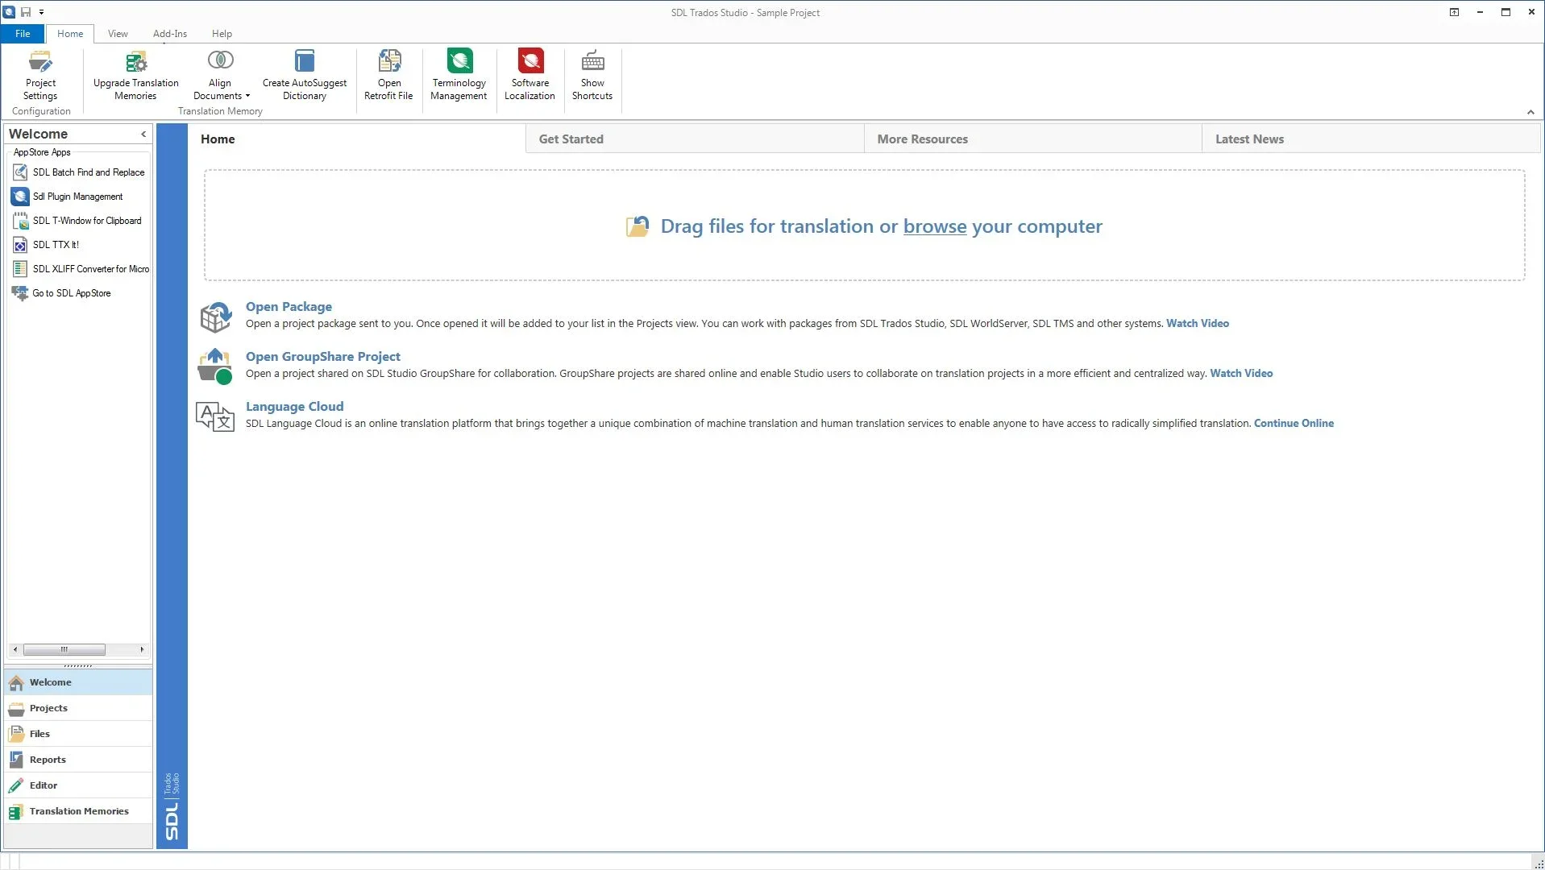Expand the Align Documents dropdown
The image size is (1545, 870).
pos(247,96)
